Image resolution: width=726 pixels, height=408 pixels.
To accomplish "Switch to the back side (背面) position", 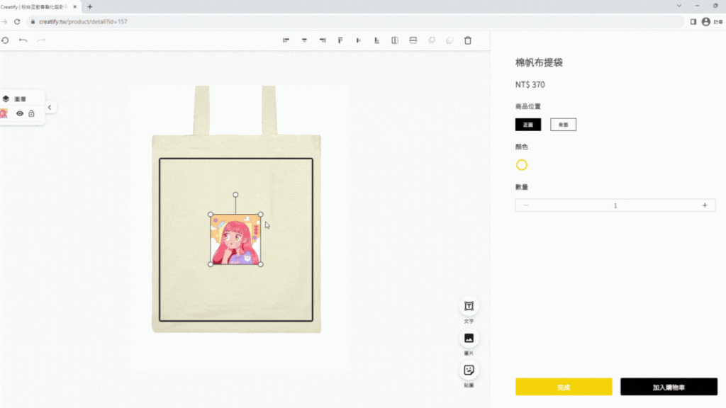I will point(563,125).
